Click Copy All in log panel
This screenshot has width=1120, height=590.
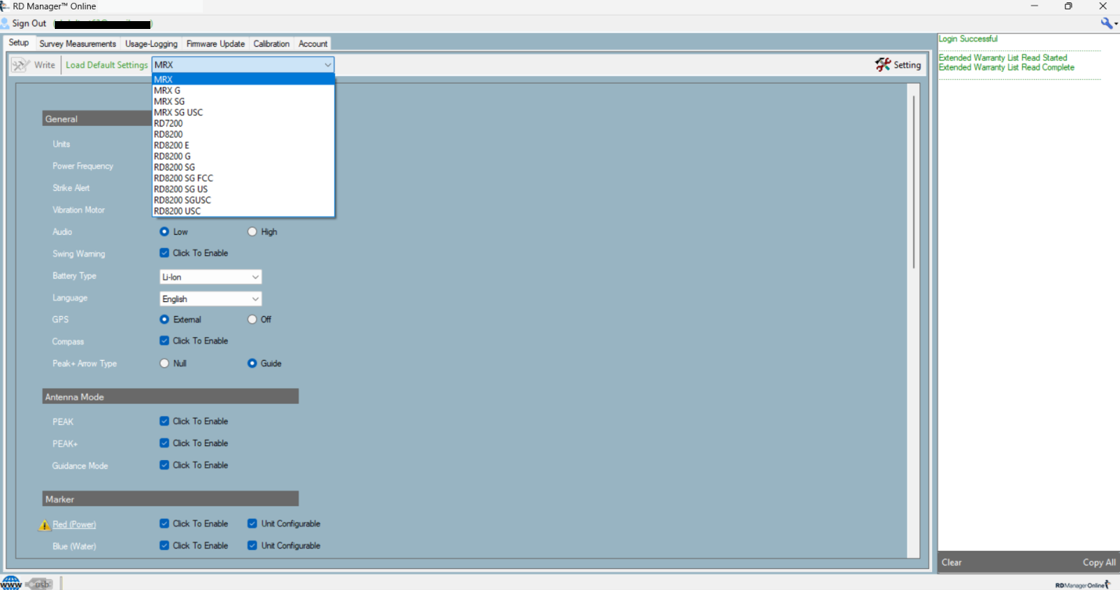click(1099, 562)
